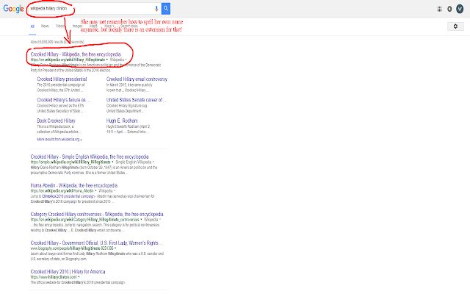Viewport: 470px width, 294px height.
Task: Expand the More search categories menu
Action: click(109, 26)
